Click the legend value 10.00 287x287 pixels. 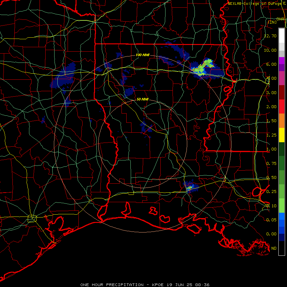[270, 50]
